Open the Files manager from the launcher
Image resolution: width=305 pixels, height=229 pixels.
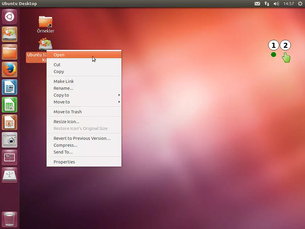(x=9, y=52)
